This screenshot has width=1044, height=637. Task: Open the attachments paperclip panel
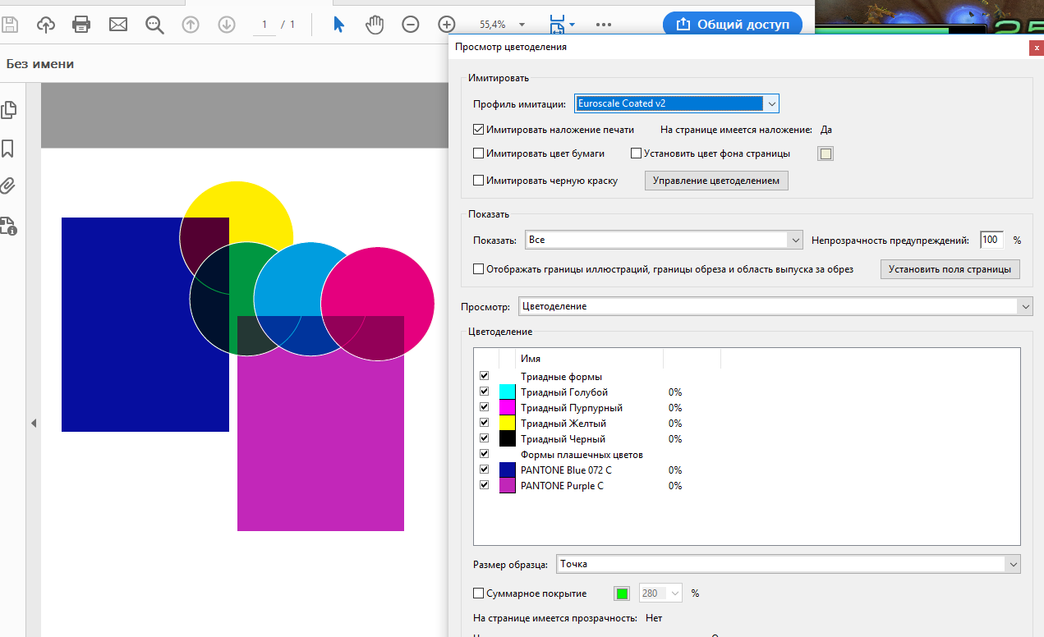pos(9,186)
